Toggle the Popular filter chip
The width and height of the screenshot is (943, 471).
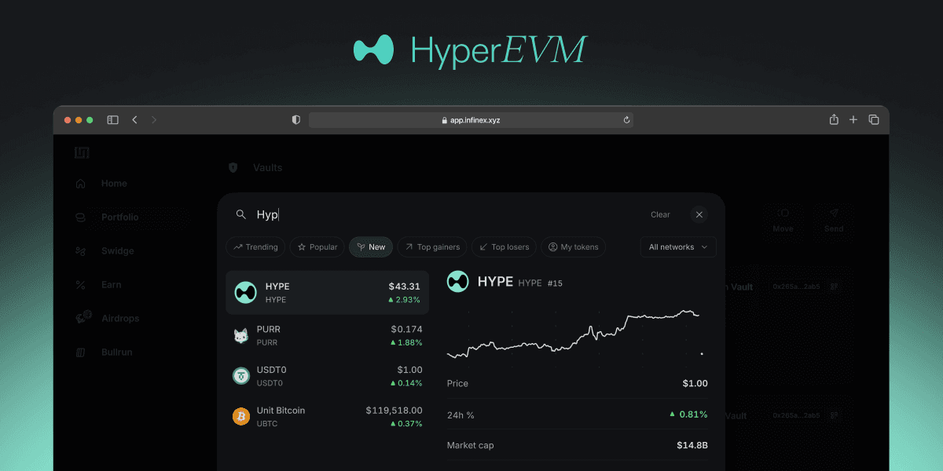click(x=317, y=247)
